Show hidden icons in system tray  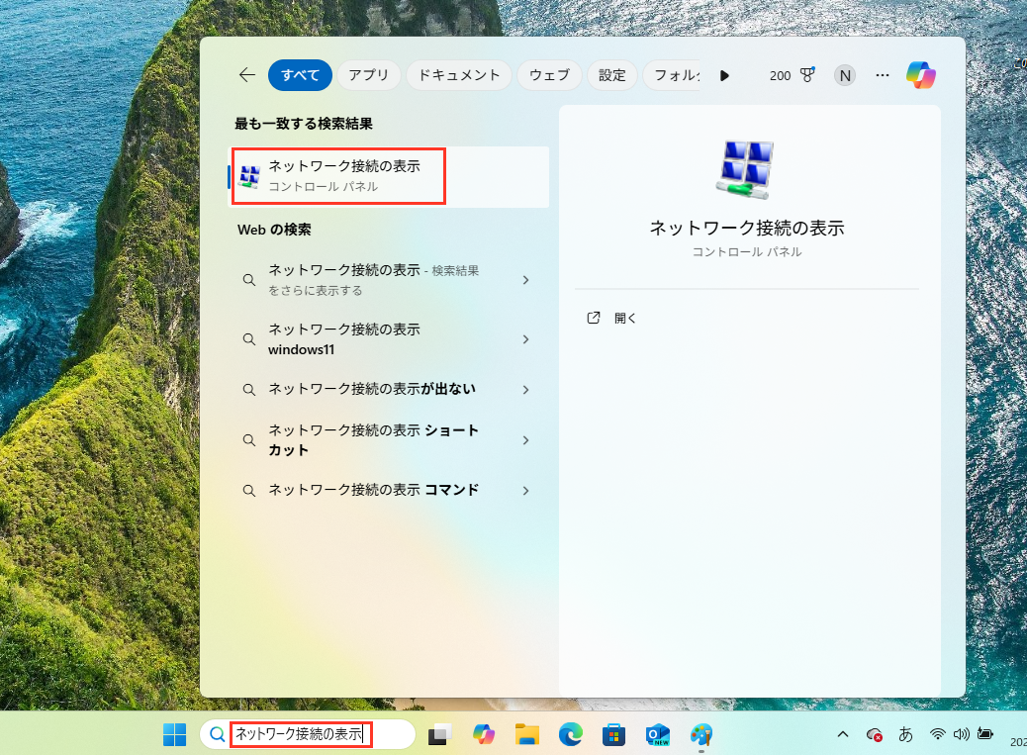(843, 734)
